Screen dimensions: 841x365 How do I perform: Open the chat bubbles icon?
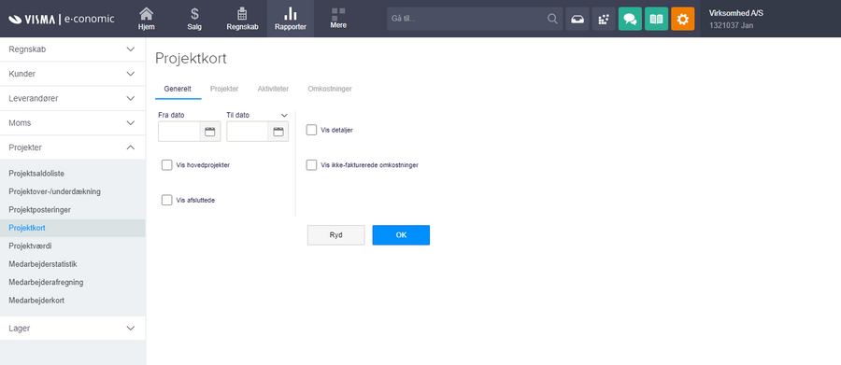630,19
